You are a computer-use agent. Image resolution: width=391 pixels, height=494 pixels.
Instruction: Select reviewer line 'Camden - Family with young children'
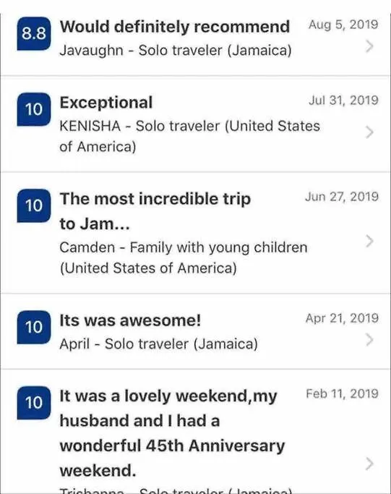tap(184, 247)
